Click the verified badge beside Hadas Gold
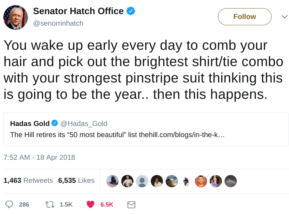This screenshot has width=289, height=214. point(54,123)
